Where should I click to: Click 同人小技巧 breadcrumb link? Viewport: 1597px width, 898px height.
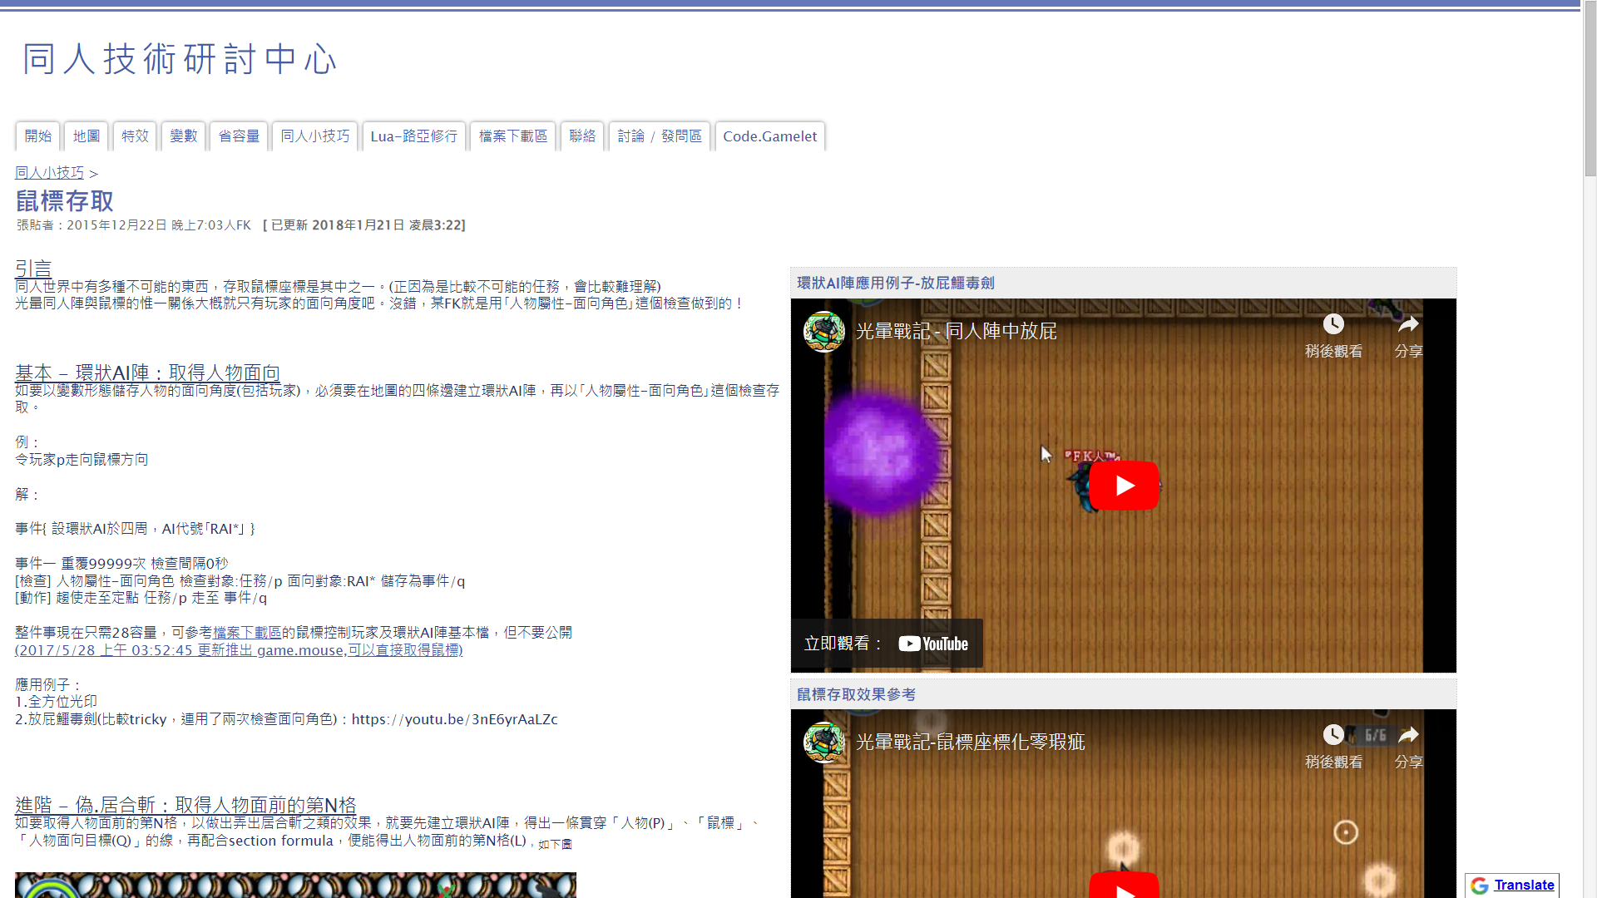click(50, 173)
